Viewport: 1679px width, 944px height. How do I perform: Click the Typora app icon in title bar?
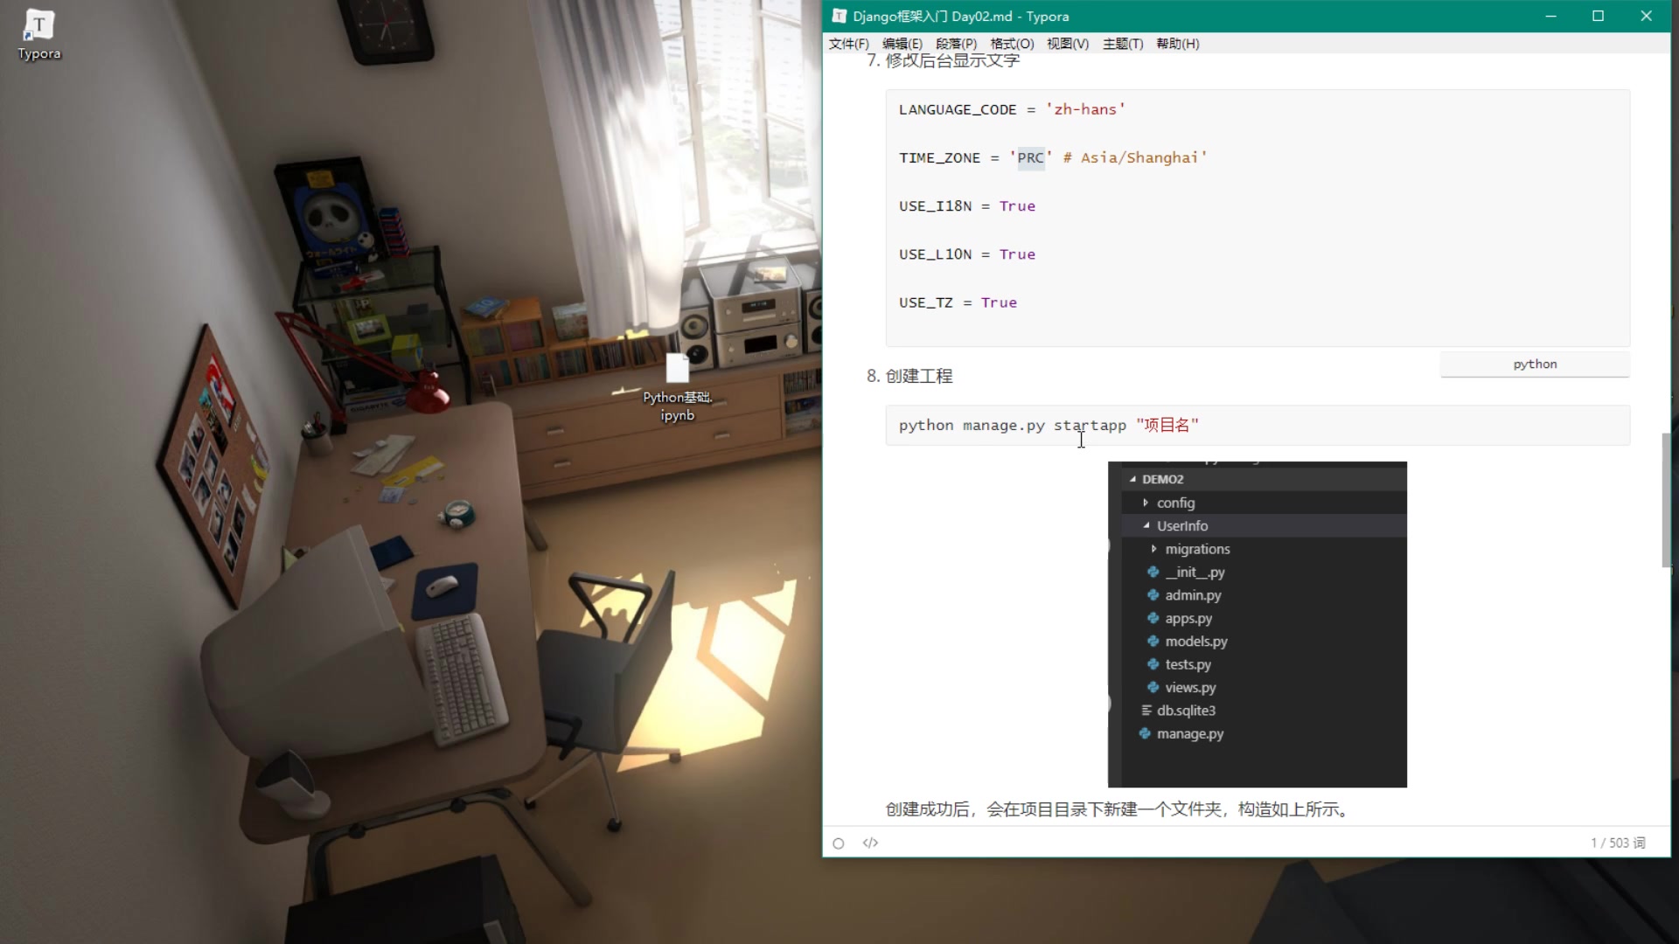839,16
